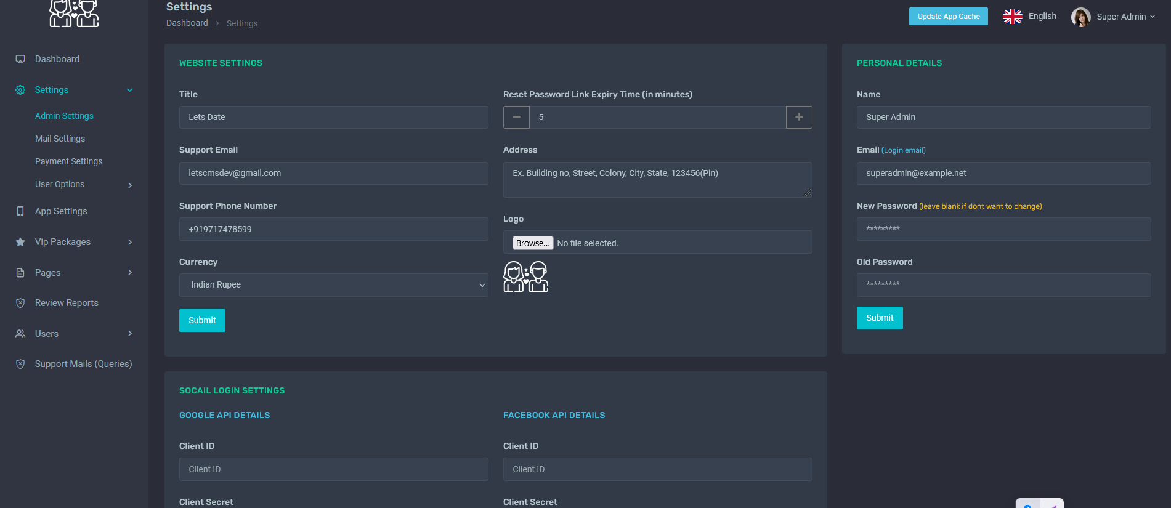
Task: Expand the User Options submenu
Action: point(130,185)
